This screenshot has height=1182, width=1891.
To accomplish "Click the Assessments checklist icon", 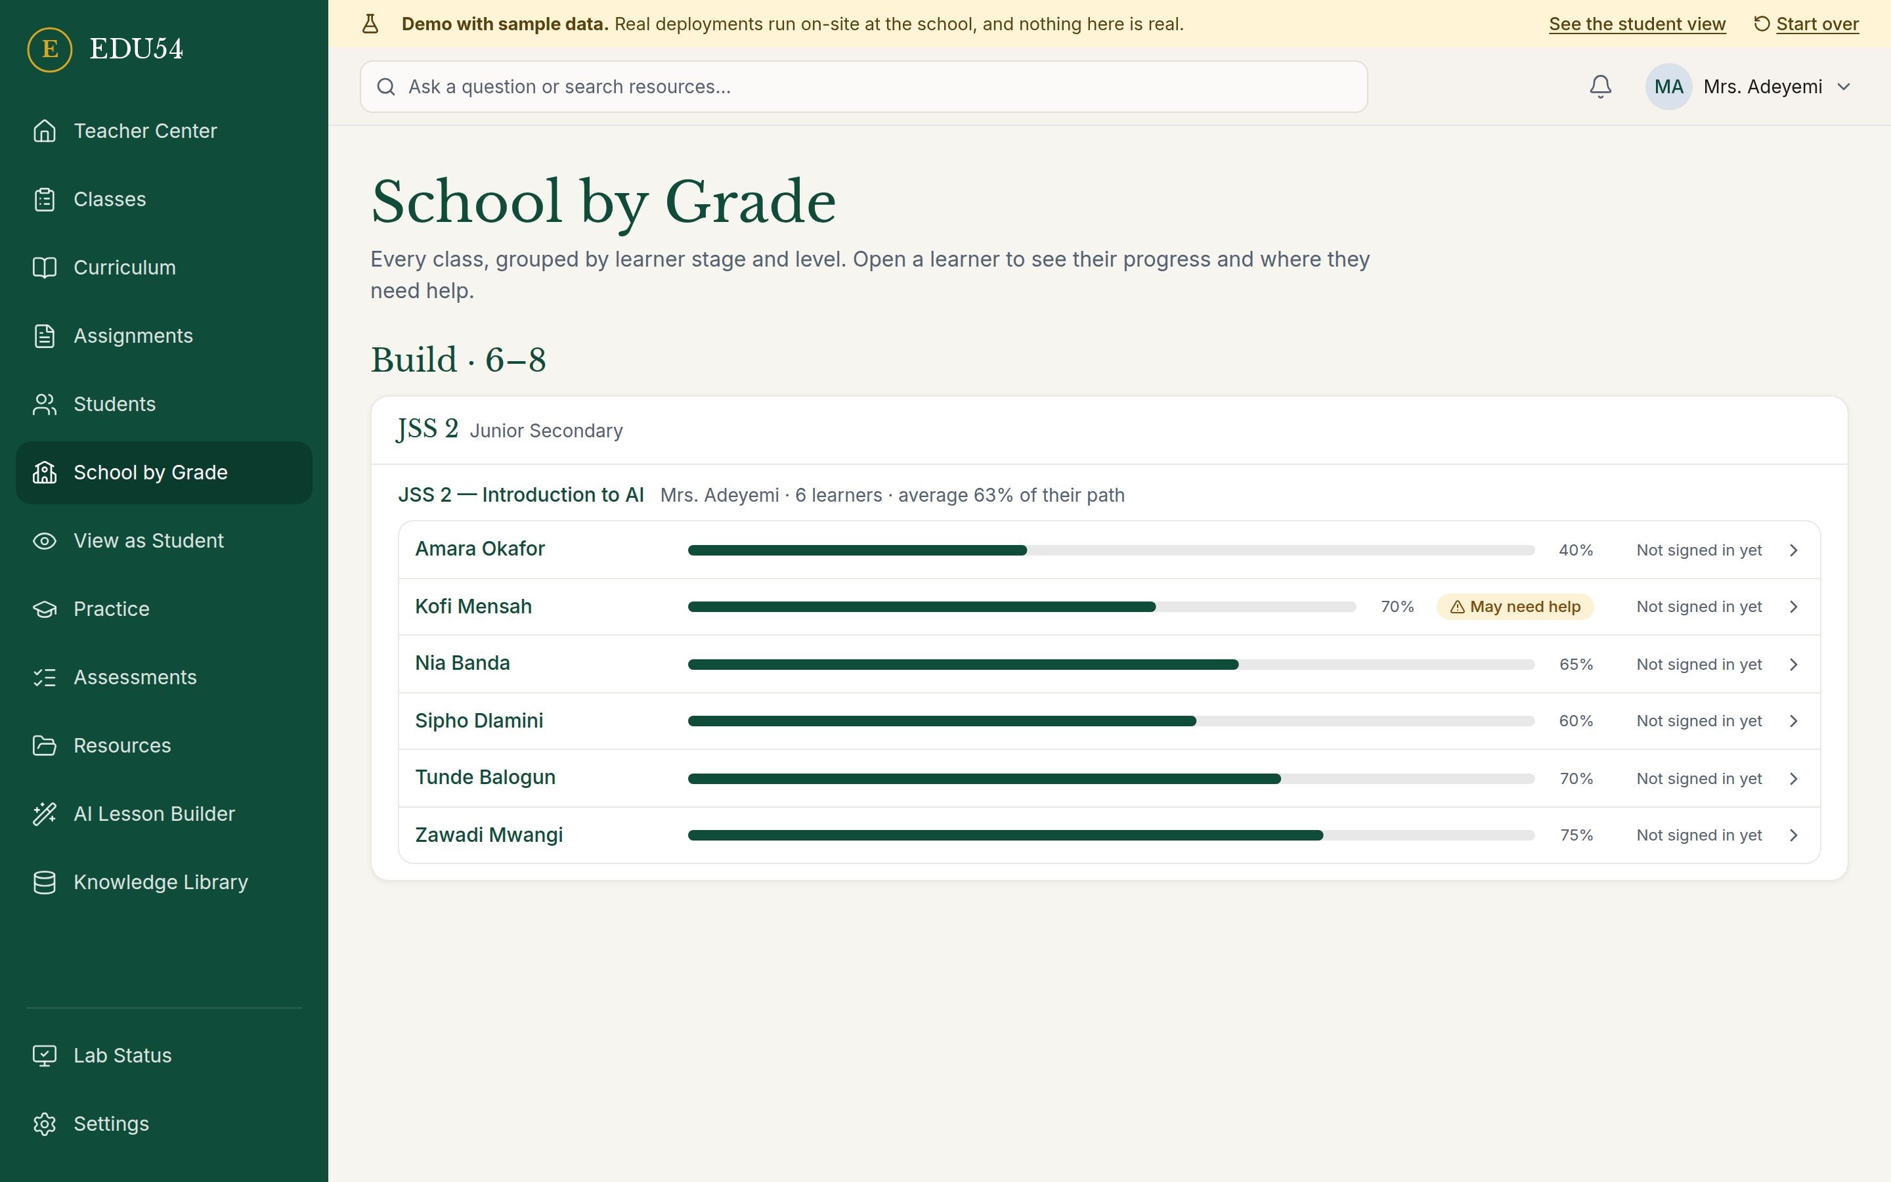I will 45,677.
